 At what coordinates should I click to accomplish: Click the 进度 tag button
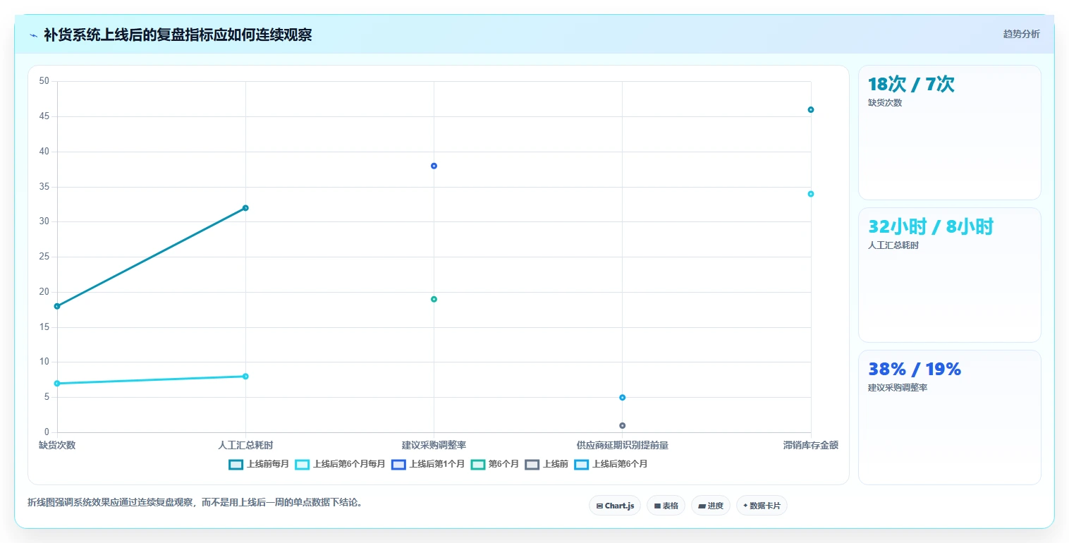711,506
